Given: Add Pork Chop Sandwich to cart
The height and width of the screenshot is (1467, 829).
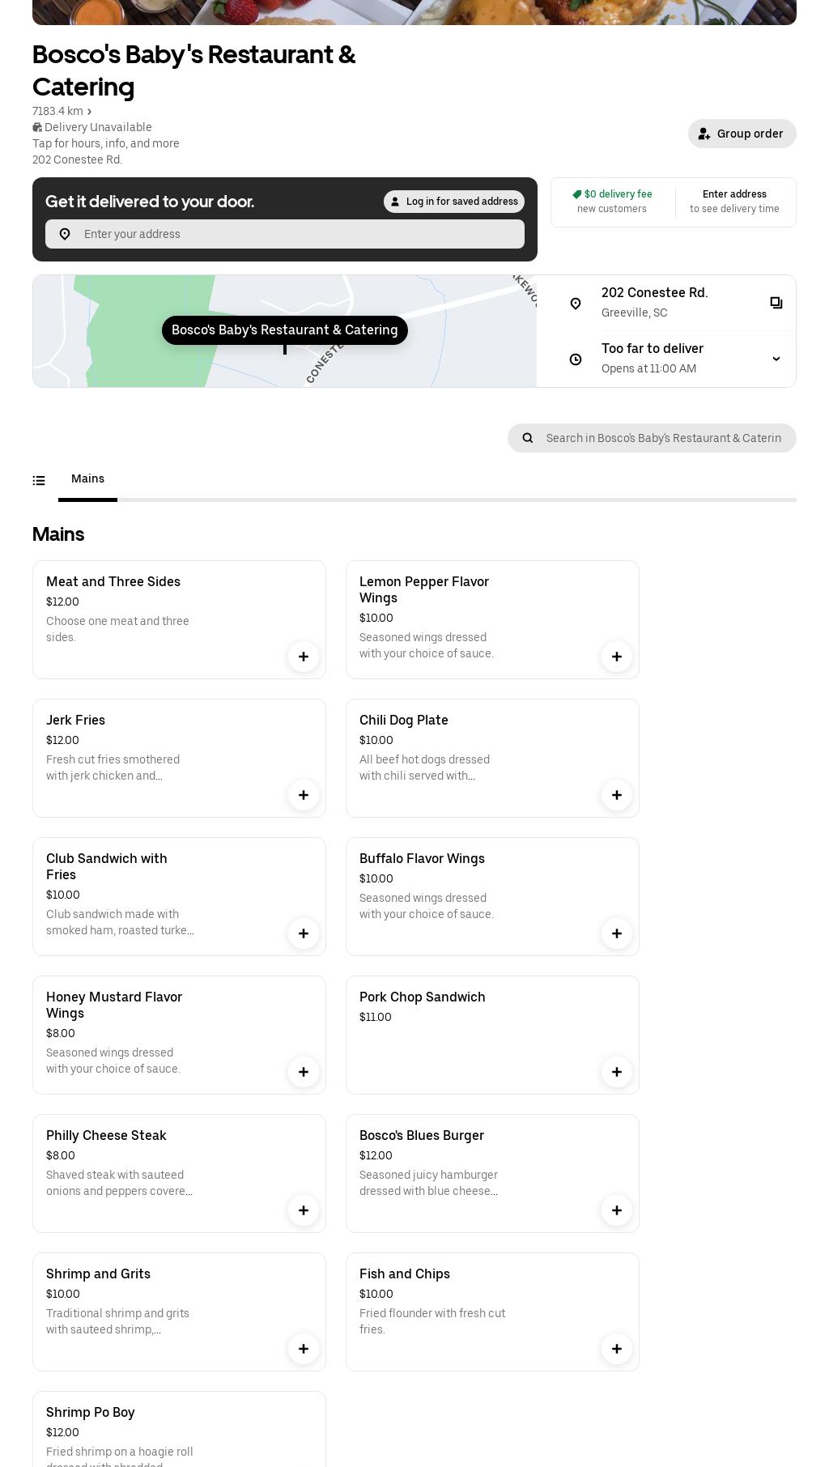Looking at the screenshot, I should tap(616, 1072).
